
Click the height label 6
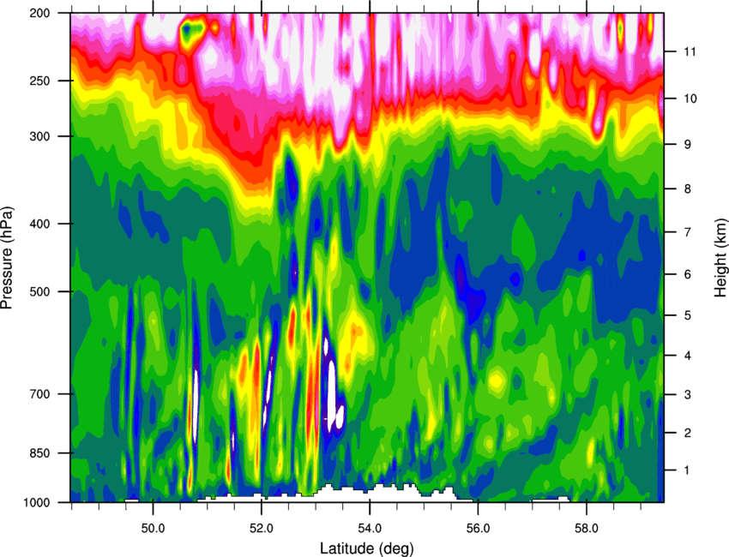click(x=687, y=274)
